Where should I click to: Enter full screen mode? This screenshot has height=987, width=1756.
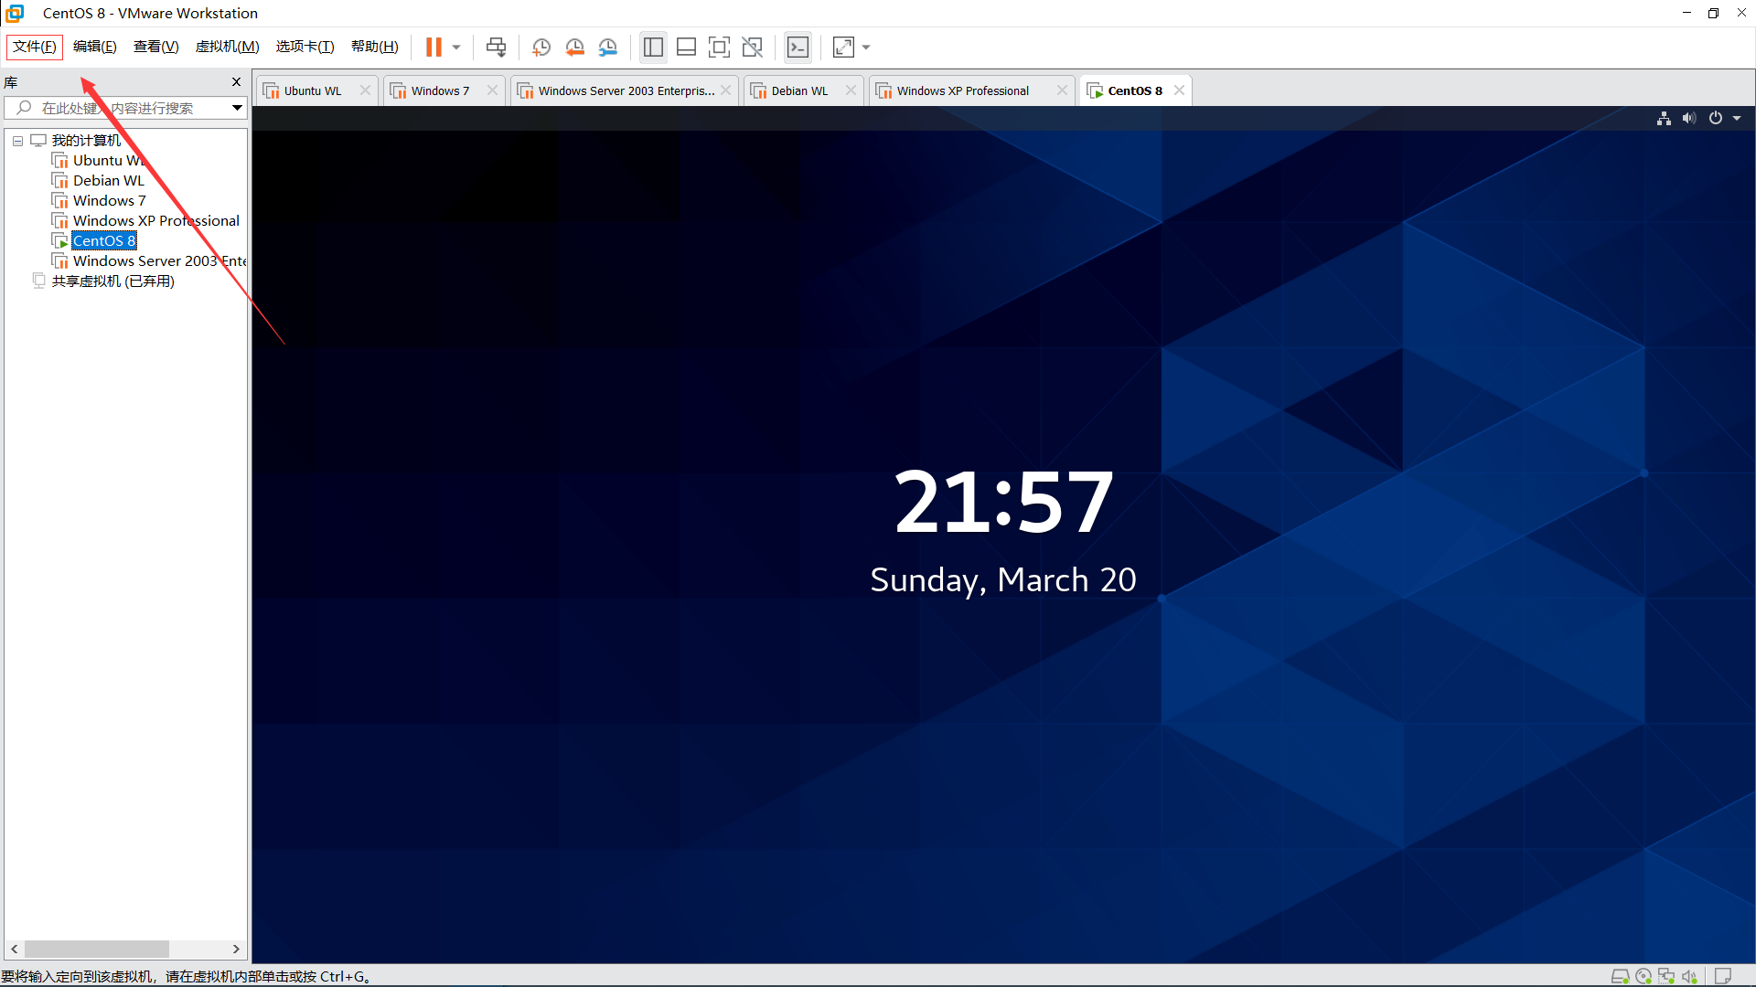(x=719, y=47)
